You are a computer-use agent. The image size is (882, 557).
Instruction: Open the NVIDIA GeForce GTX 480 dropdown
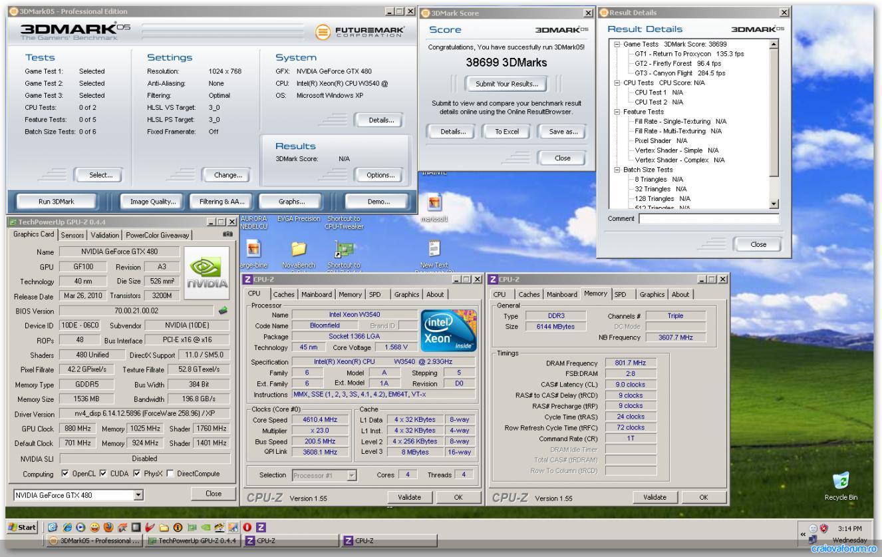click(x=138, y=495)
